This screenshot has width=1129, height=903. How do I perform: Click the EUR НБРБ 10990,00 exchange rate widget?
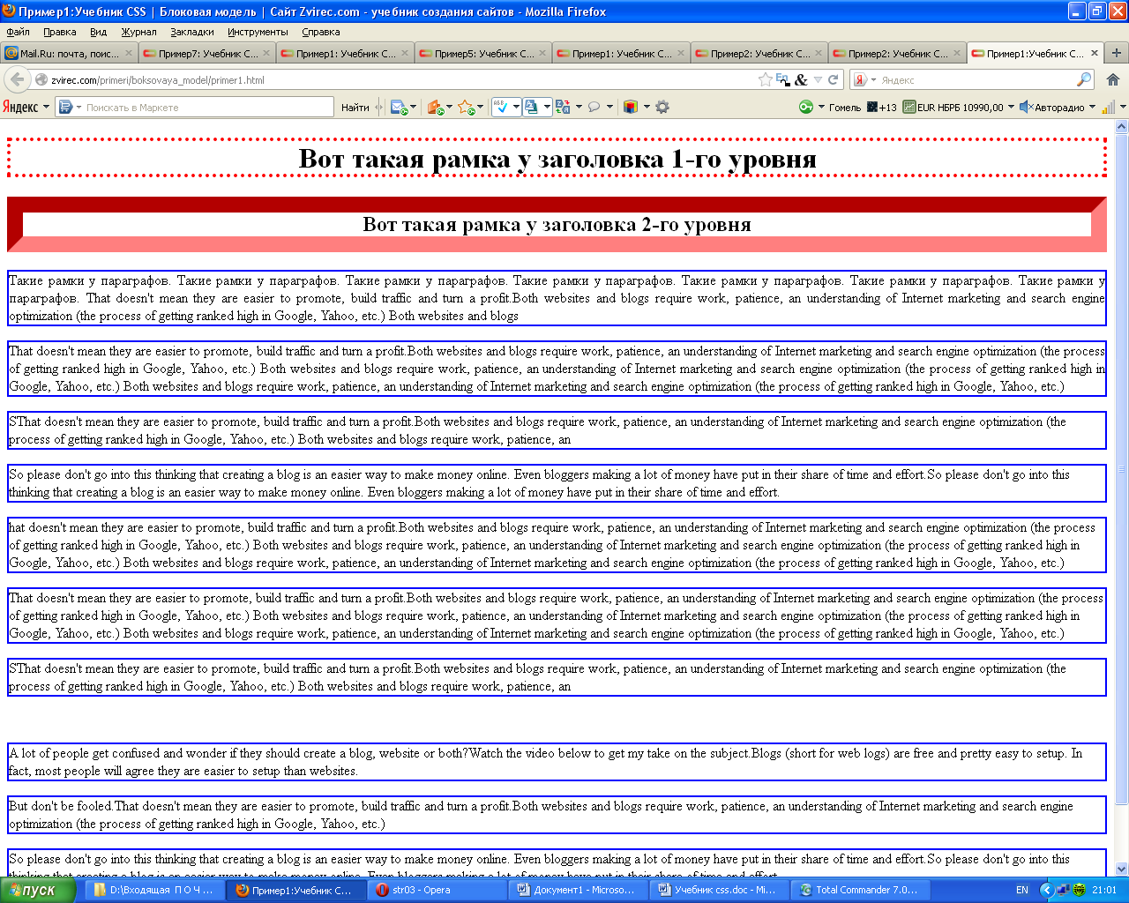coord(953,108)
